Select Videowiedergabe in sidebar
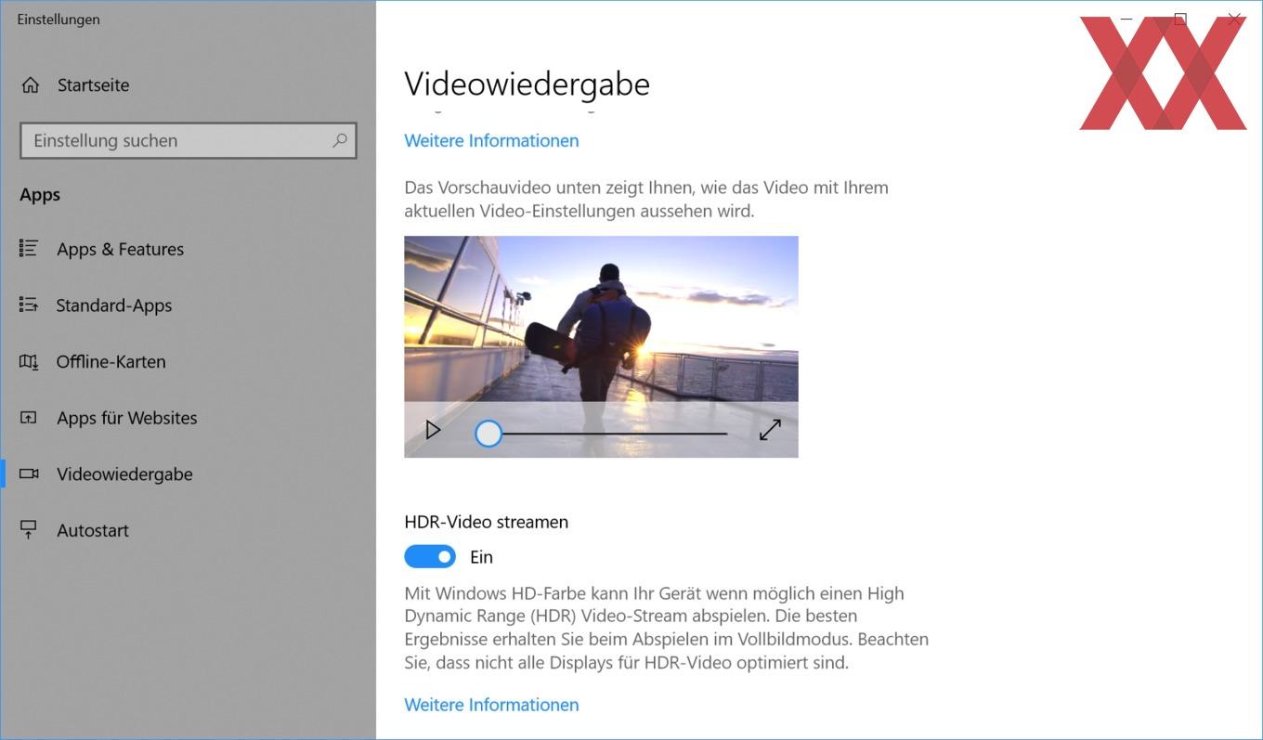The height and width of the screenshot is (740, 1263). click(x=124, y=474)
